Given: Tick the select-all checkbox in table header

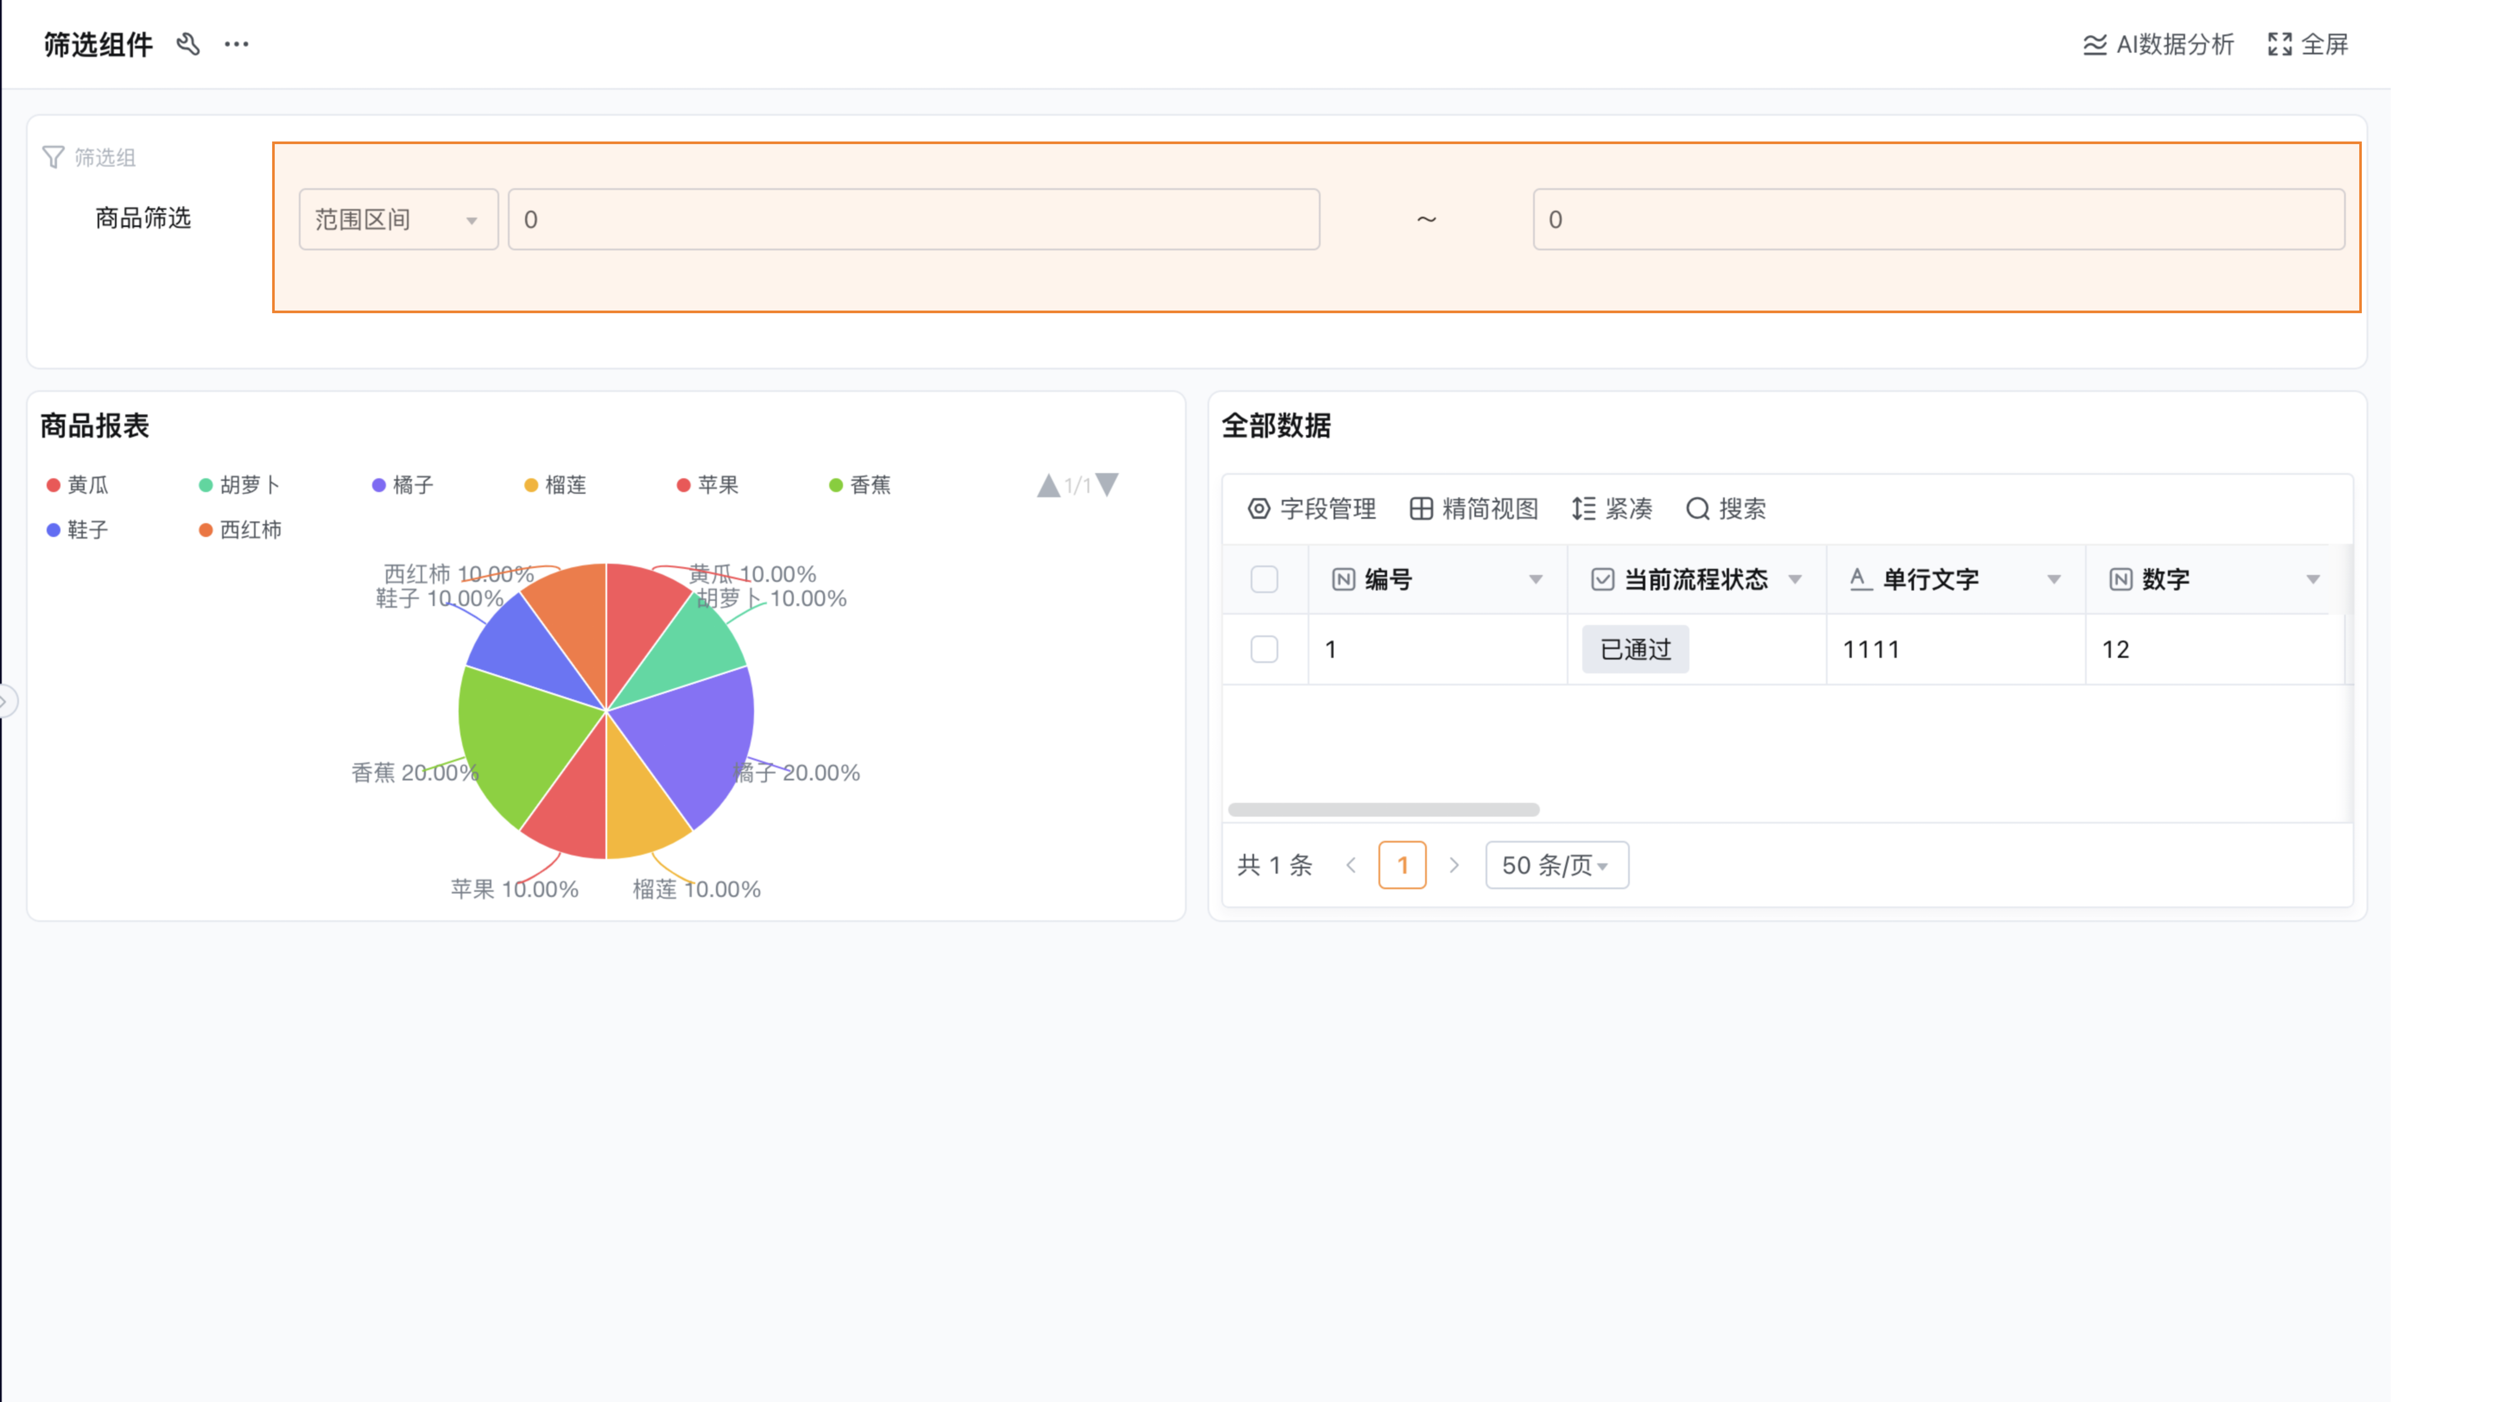Looking at the screenshot, I should click(x=1265, y=580).
